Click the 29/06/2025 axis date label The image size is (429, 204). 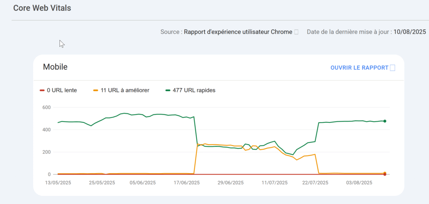pyautogui.click(x=231, y=183)
